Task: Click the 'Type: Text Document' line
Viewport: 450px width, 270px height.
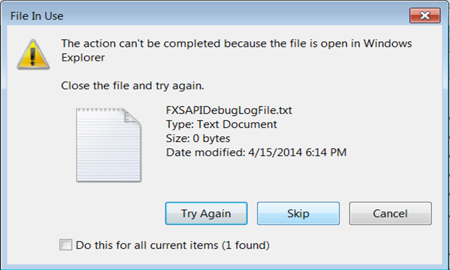Action: pos(222,124)
